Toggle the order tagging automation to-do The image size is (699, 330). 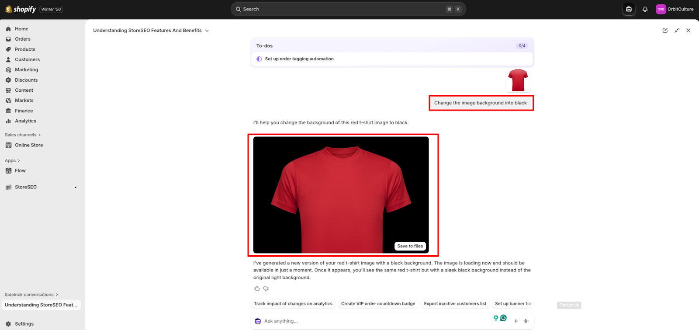pyautogui.click(x=259, y=59)
